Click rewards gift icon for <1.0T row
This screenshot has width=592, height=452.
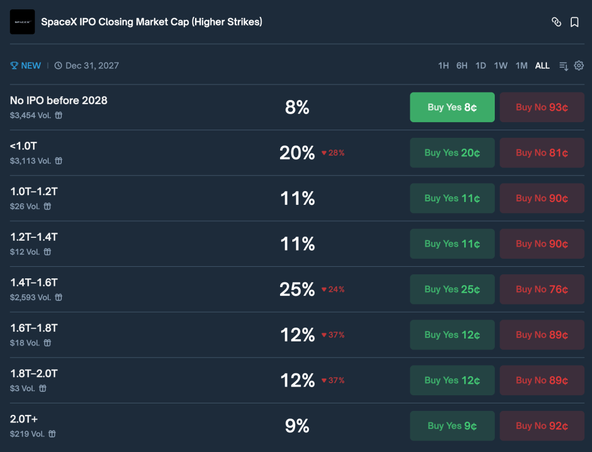pyautogui.click(x=58, y=161)
